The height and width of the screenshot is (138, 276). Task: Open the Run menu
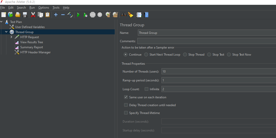[x=32, y=8]
